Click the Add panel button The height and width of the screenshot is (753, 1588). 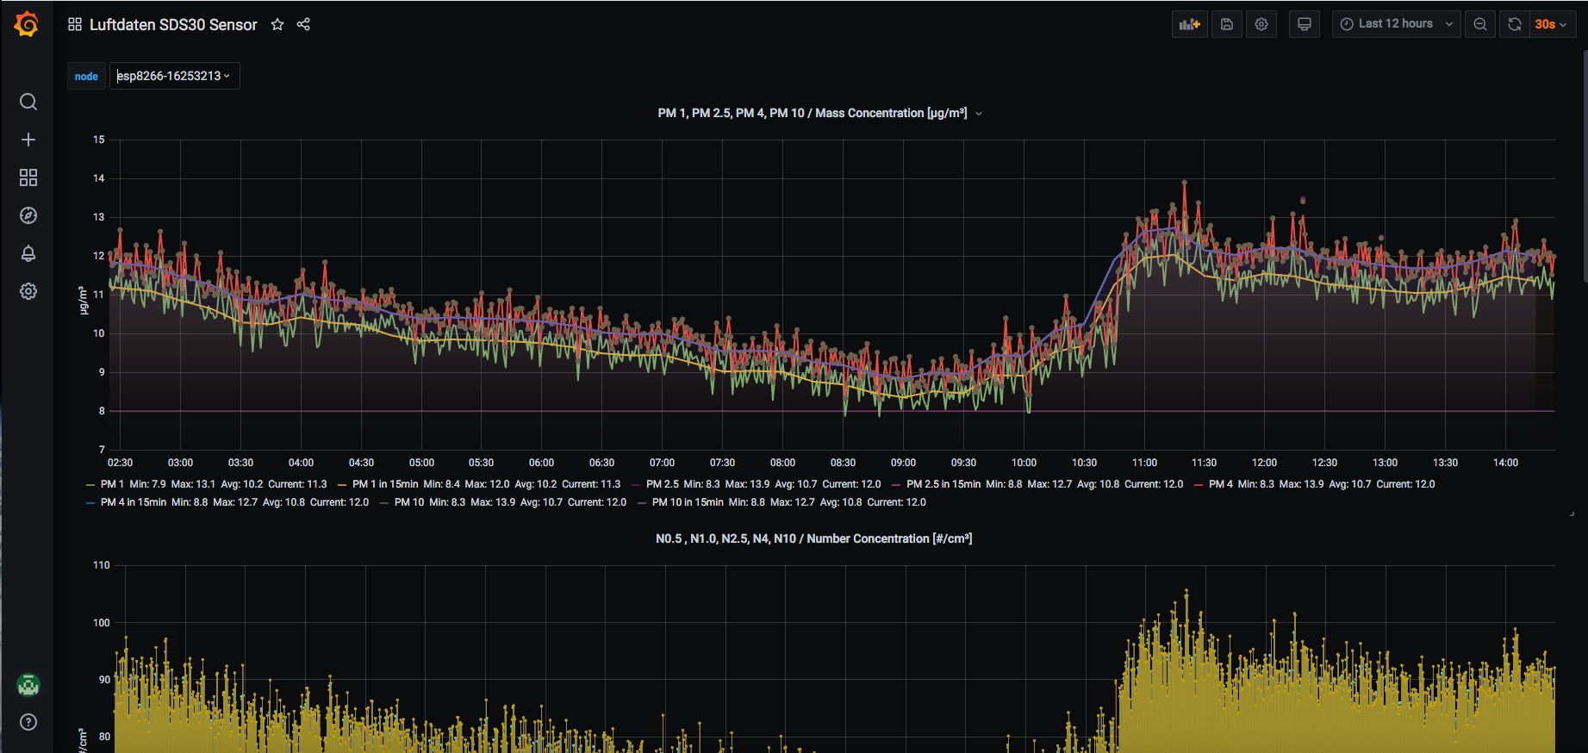(x=1189, y=24)
